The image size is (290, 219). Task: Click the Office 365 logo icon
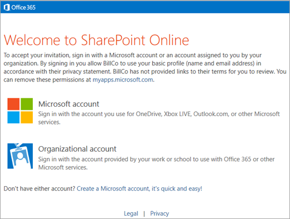[7, 7]
